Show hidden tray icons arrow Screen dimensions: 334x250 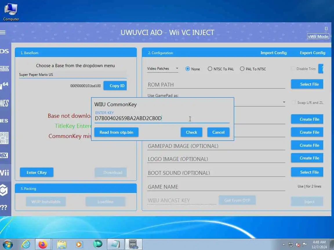(284, 245)
